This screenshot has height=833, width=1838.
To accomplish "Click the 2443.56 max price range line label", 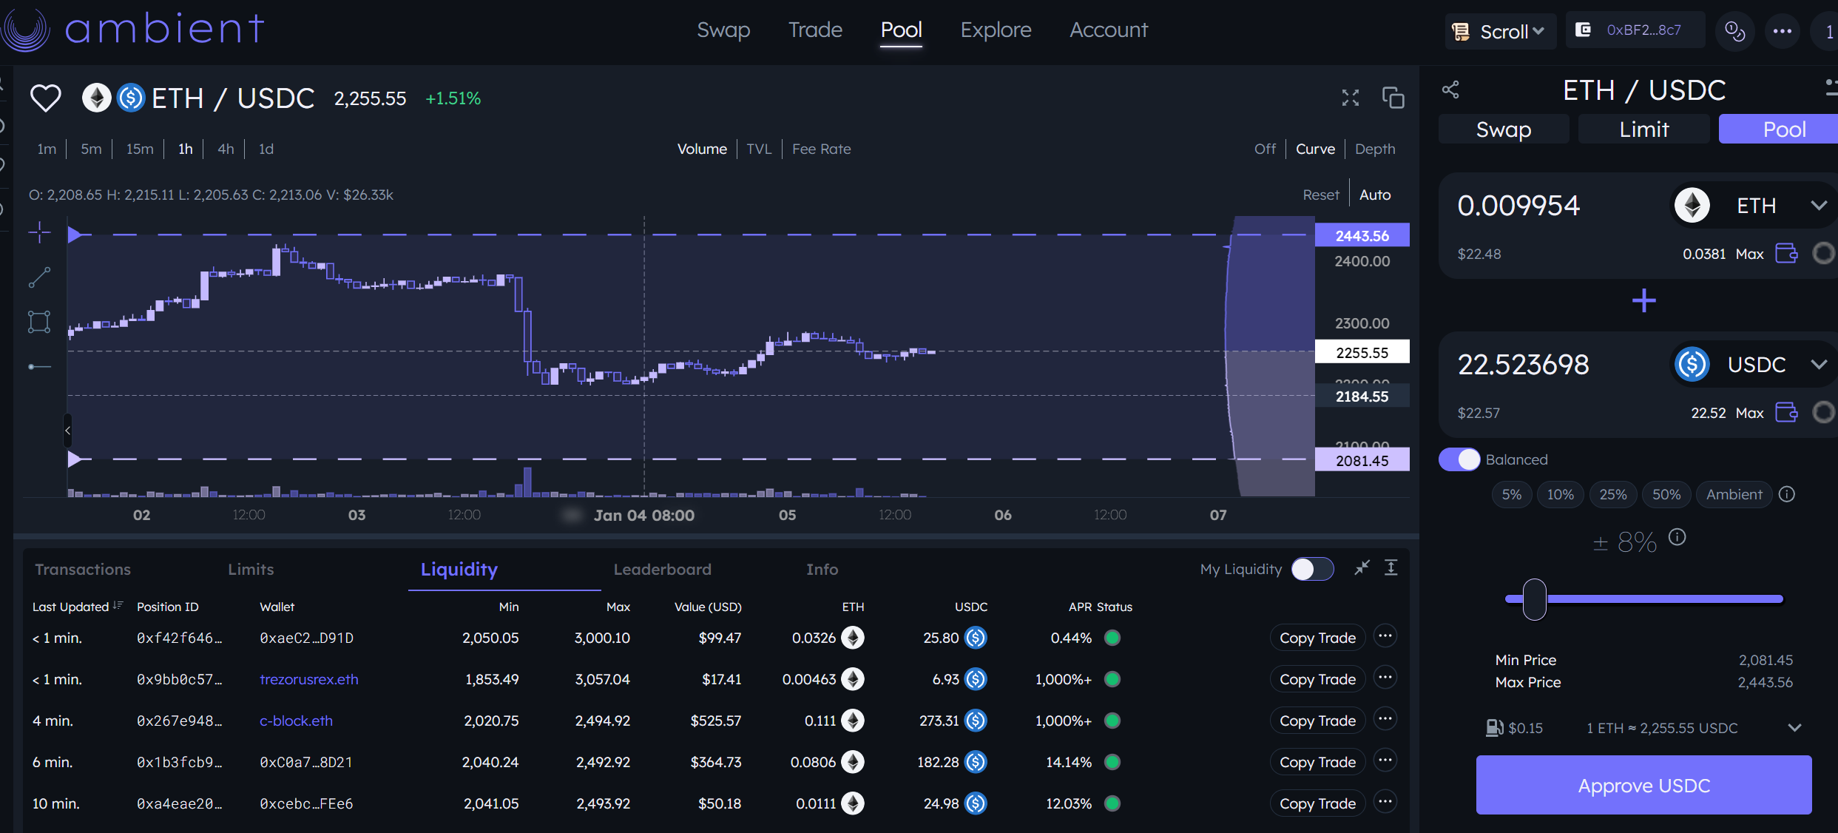I will 1362,235.
